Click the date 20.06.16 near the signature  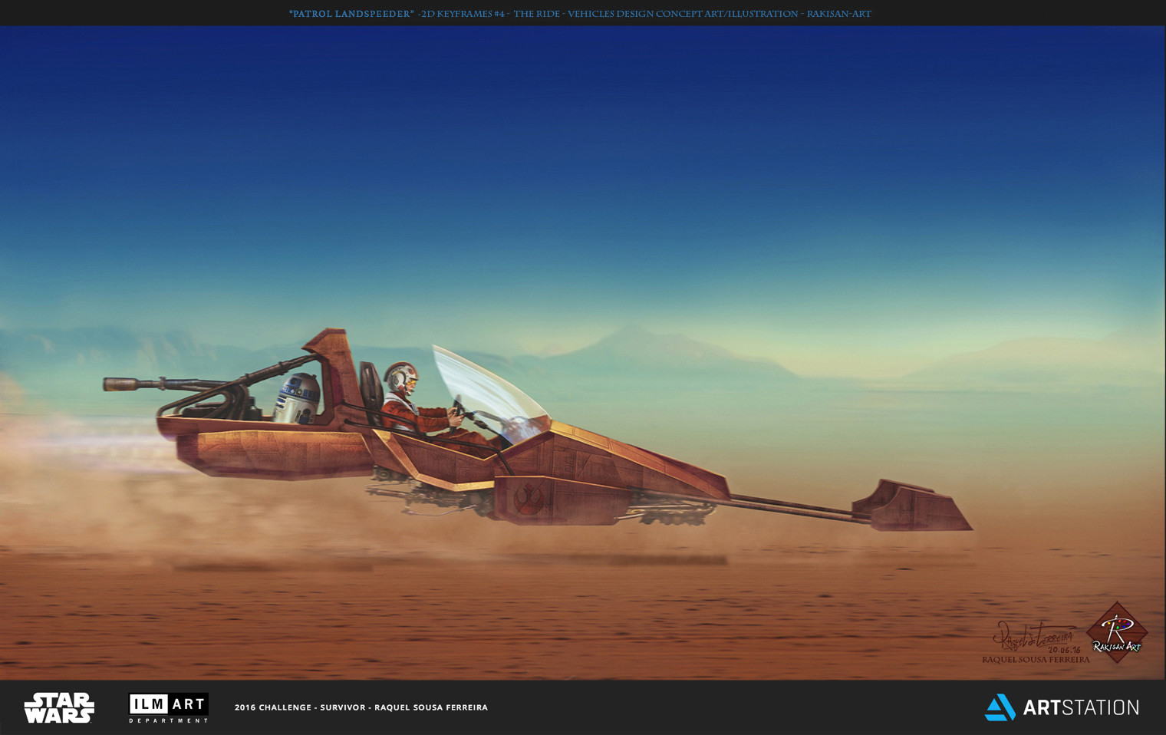[x=1064, y=650]
